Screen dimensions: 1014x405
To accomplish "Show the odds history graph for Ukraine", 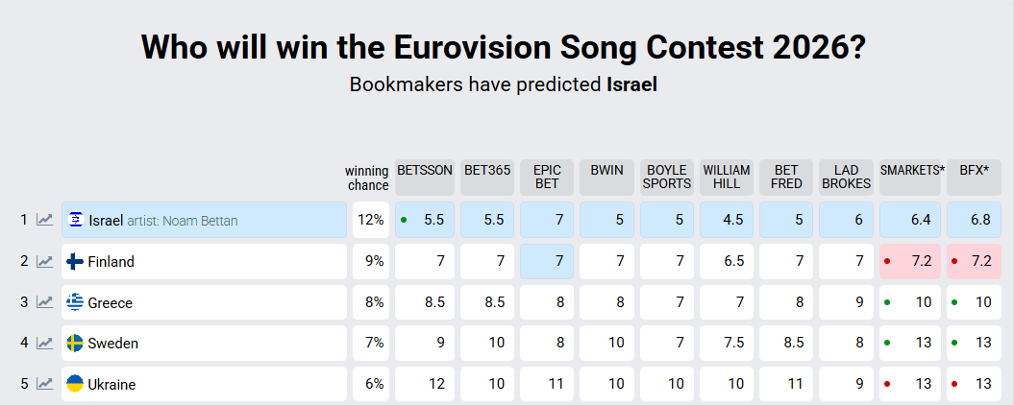I will click(44, 384).
